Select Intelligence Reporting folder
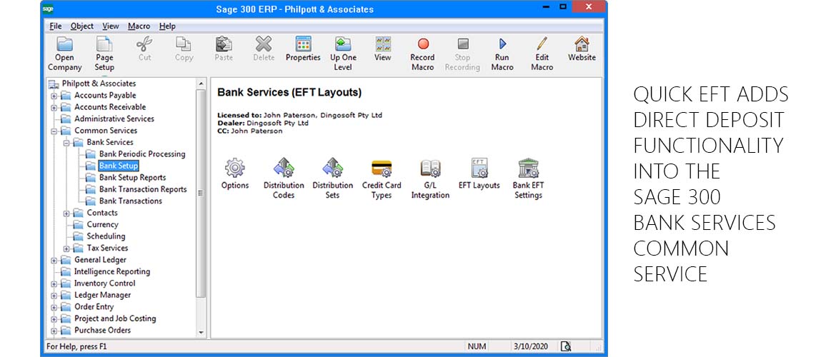Image resolution: width=836 pixels, height=357 pixels. 112,271
